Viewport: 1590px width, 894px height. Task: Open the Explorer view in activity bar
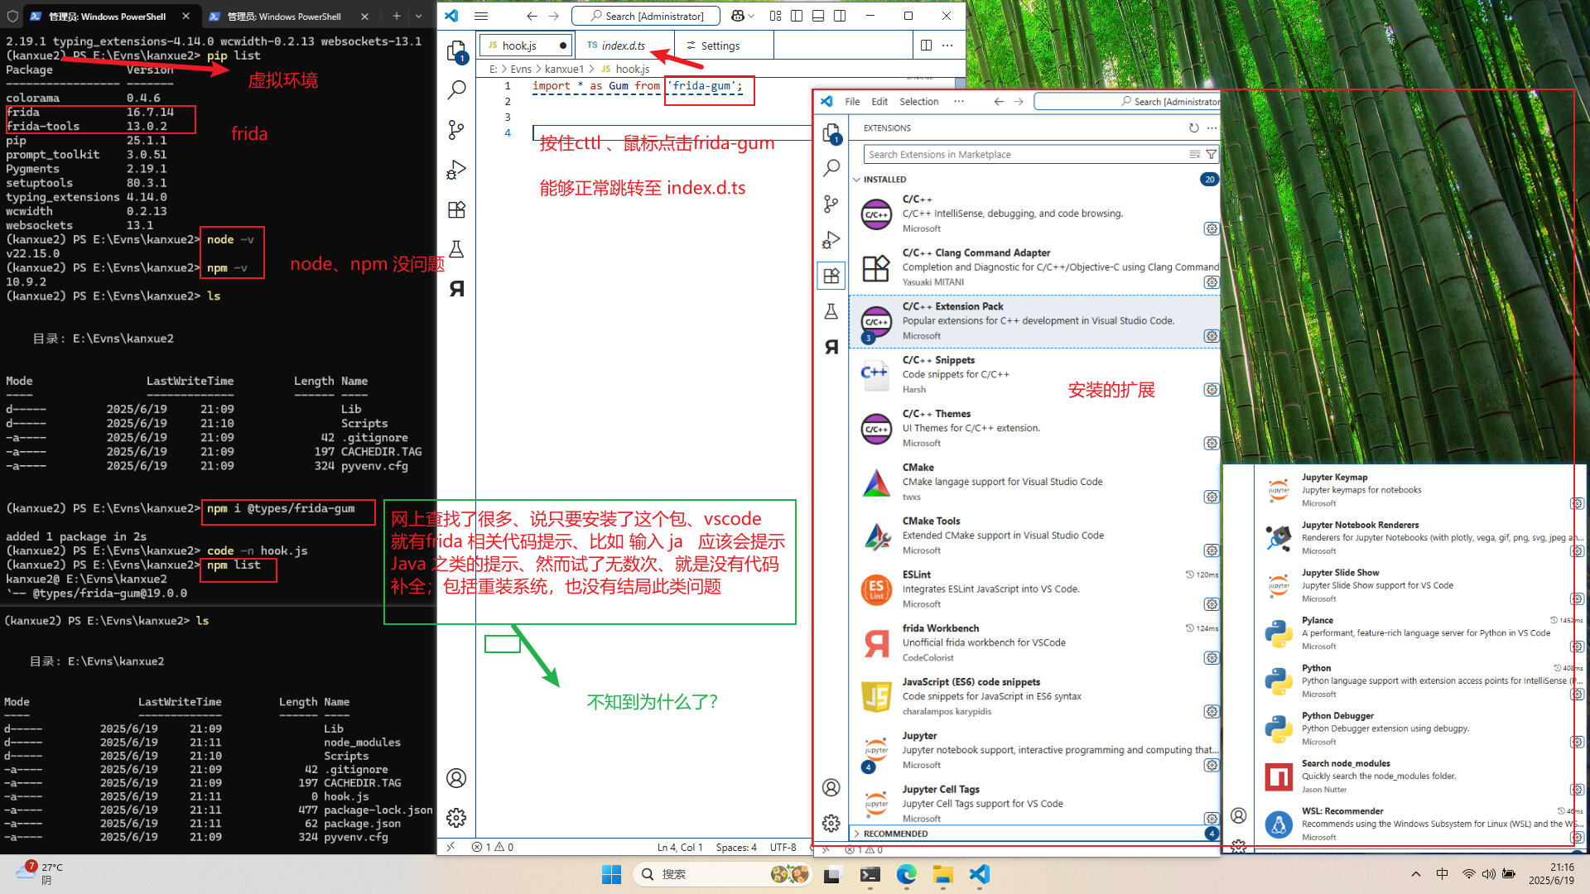[x=456, y=52]
